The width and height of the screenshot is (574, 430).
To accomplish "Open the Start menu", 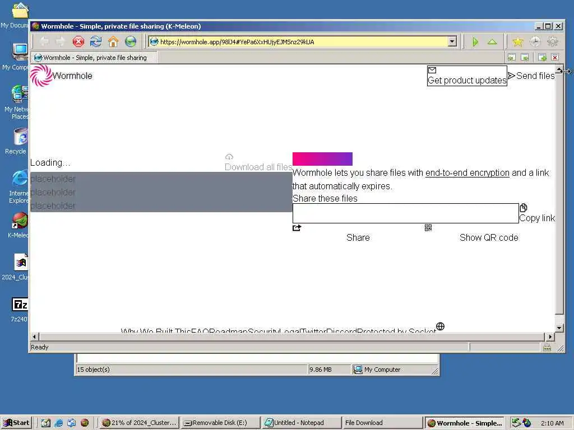I will tap(16, 423).
